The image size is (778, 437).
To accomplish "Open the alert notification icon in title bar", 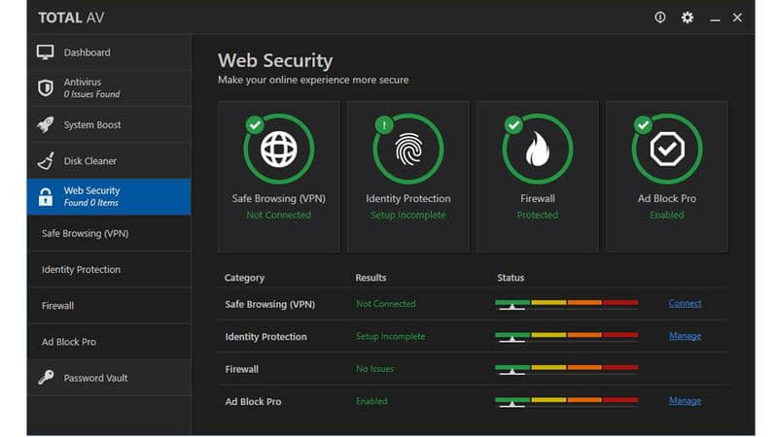I will [x=659, y=17].
